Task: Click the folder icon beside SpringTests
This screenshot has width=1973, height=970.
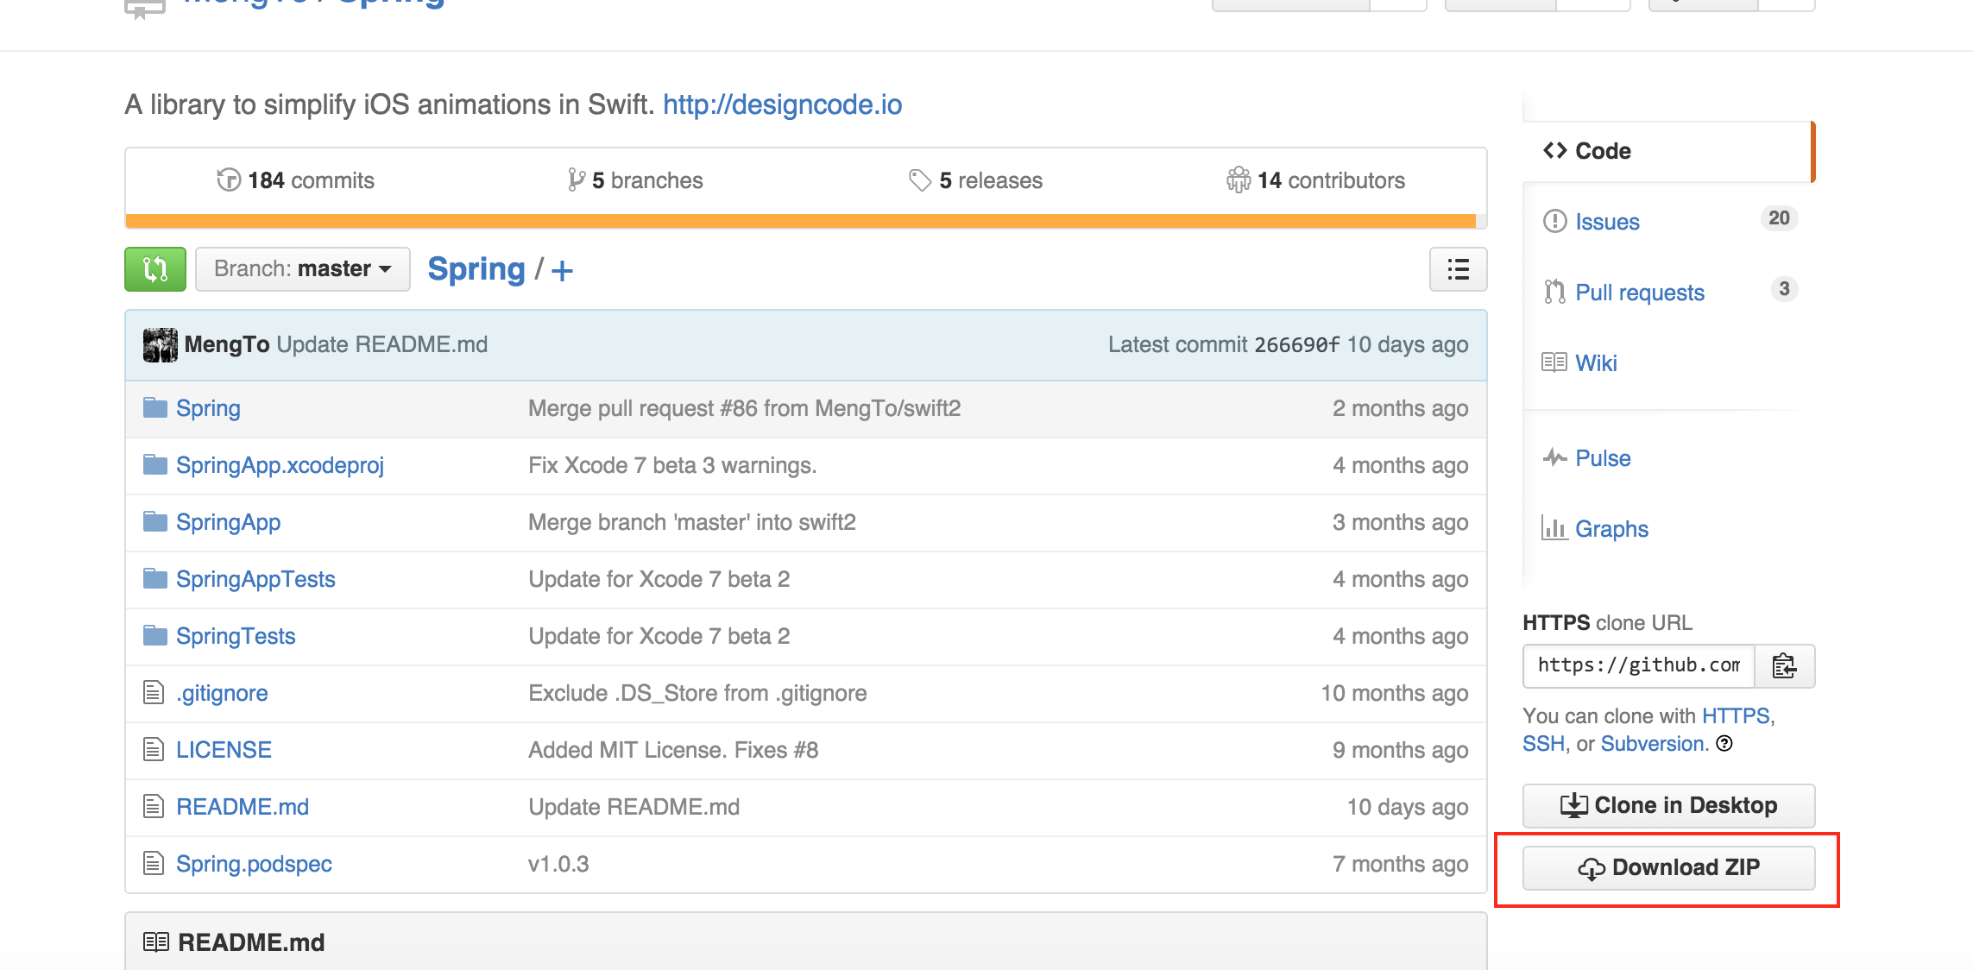Action: 155,636
